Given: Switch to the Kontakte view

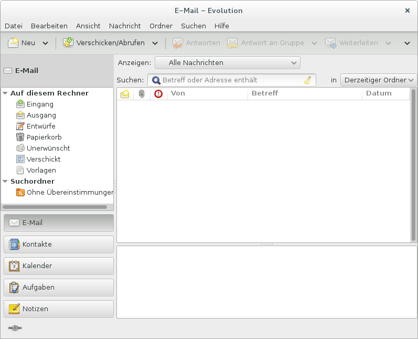Looking at the screenshot, I should point(58,245).
